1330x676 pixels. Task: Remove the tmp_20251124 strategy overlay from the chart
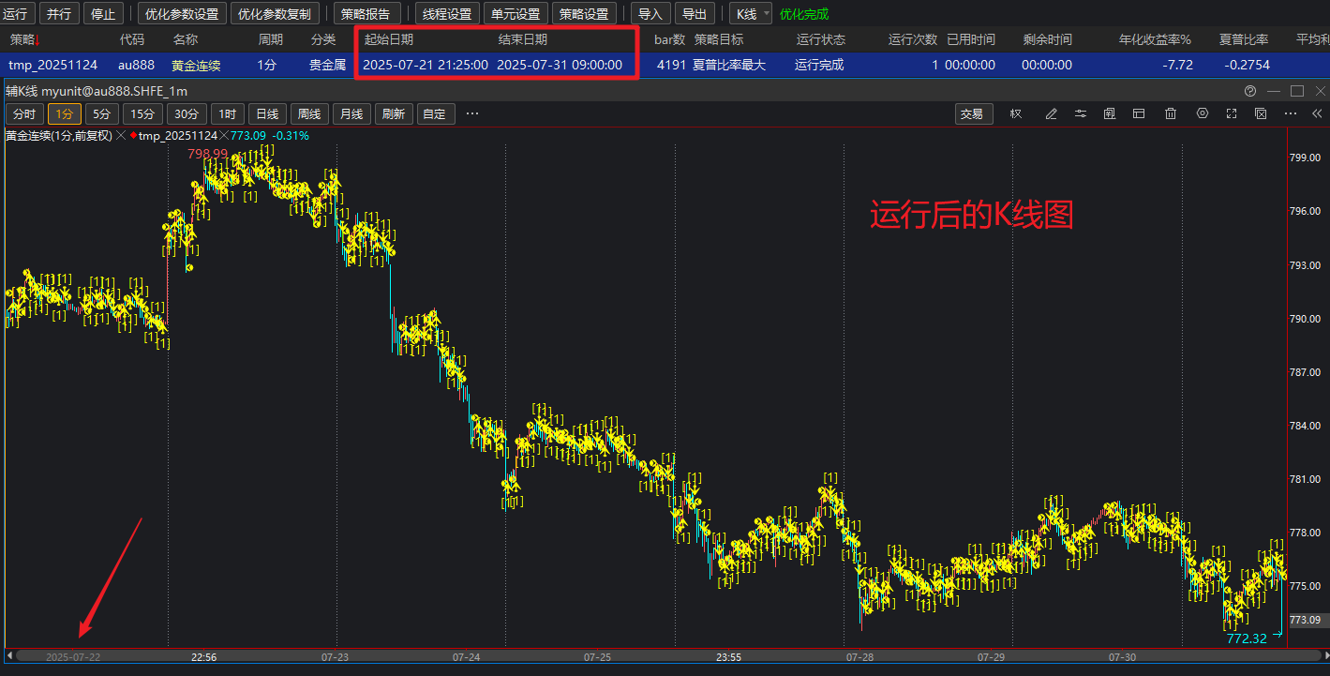[224, 136]
